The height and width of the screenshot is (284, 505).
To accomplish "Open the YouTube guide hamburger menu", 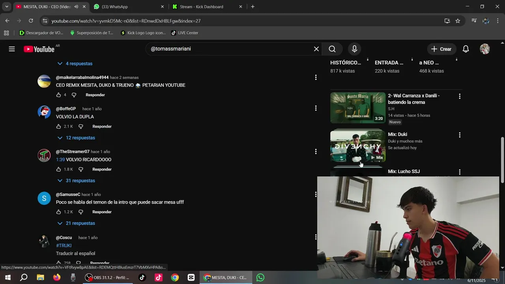I will click(x=12, y=49).
